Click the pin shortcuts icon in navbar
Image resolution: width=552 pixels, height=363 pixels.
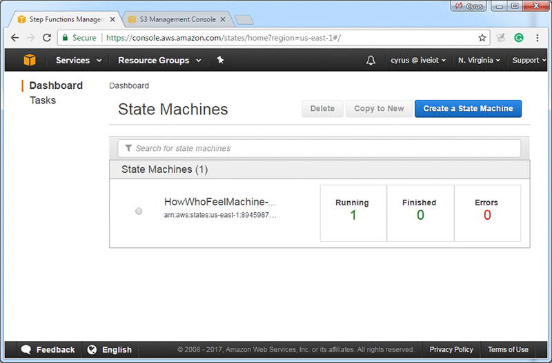220,60
